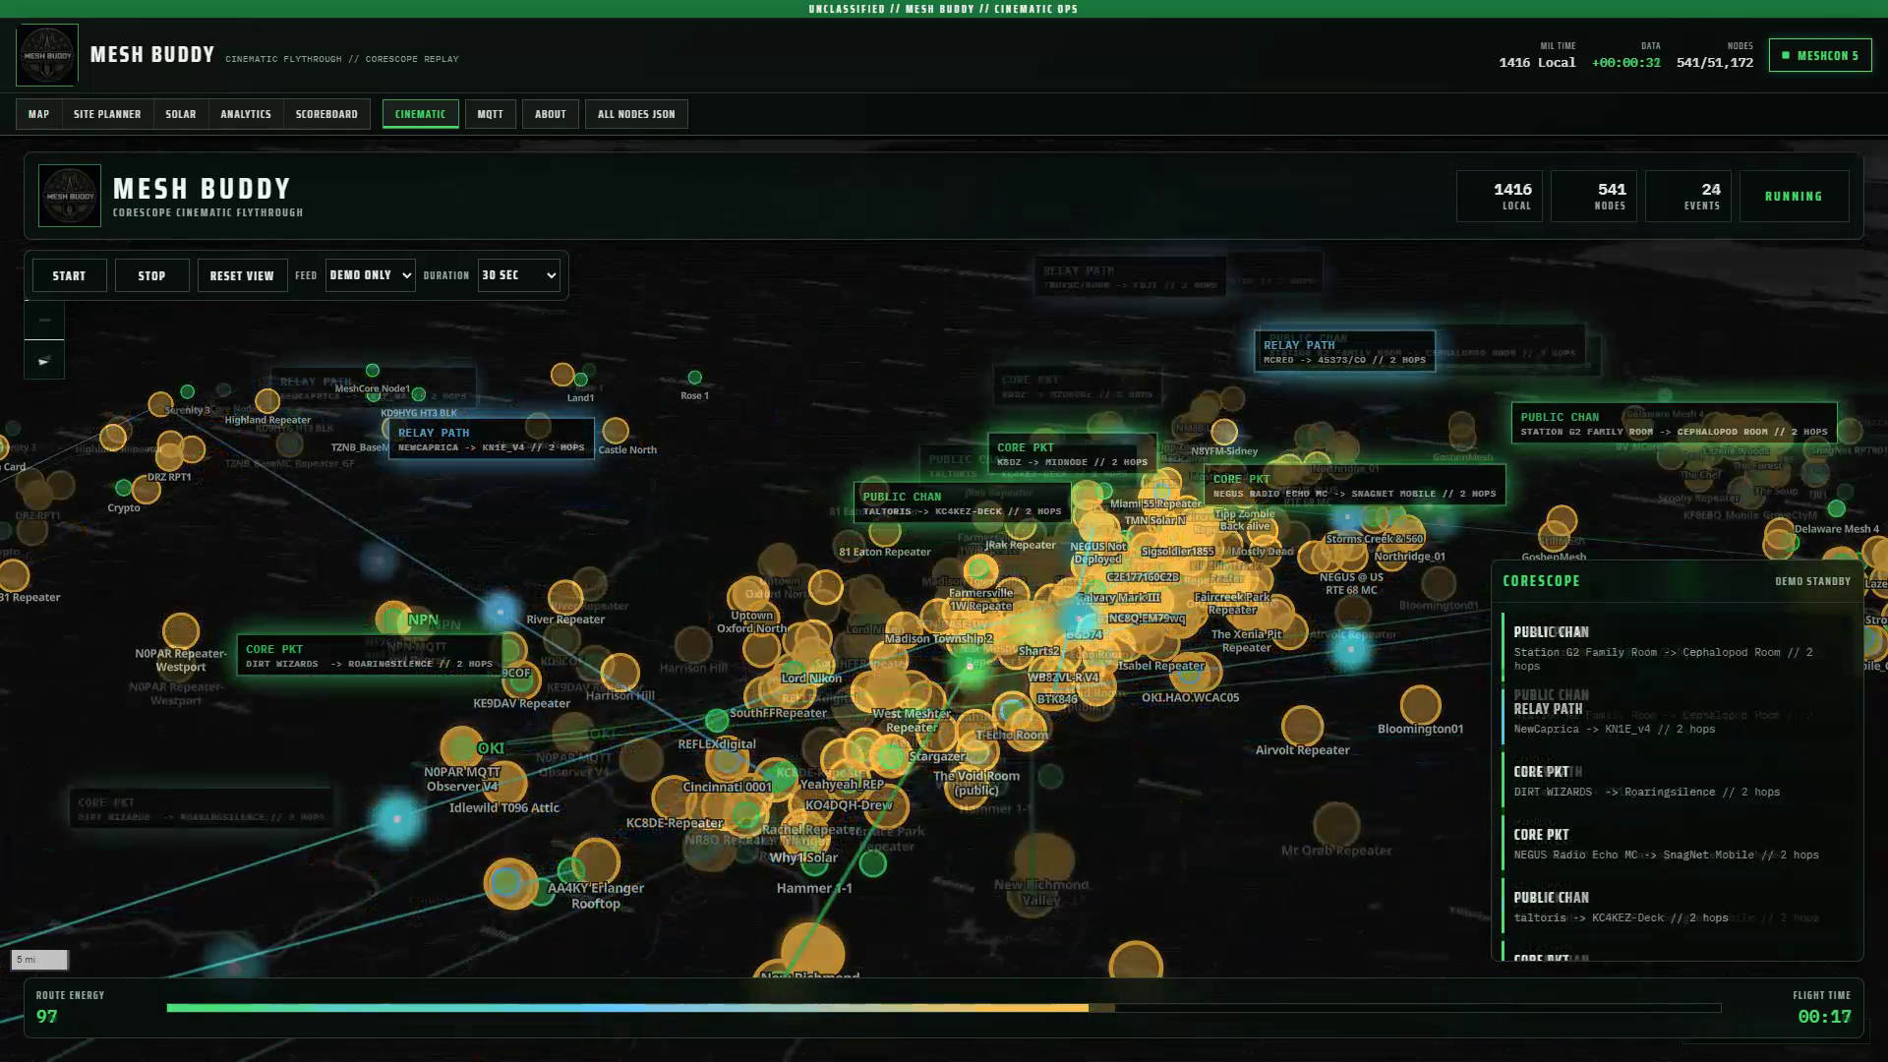This screenshot has height=1062, width=1888.
Task: Click the map compass arrow button
Action: coord(44,361)
